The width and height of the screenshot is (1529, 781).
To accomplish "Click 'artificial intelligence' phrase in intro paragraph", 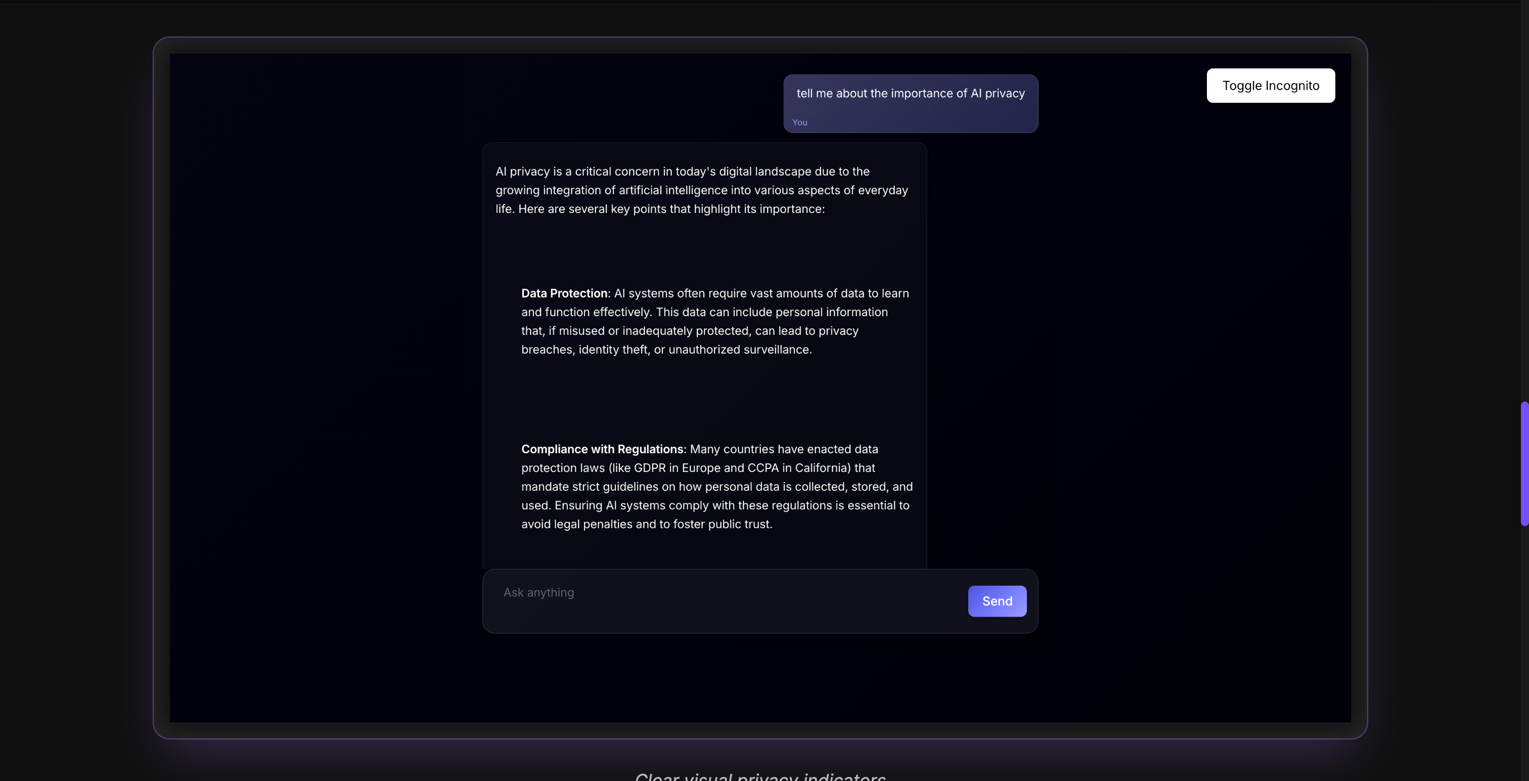I will pyautogui.click(x=672, y=190).
